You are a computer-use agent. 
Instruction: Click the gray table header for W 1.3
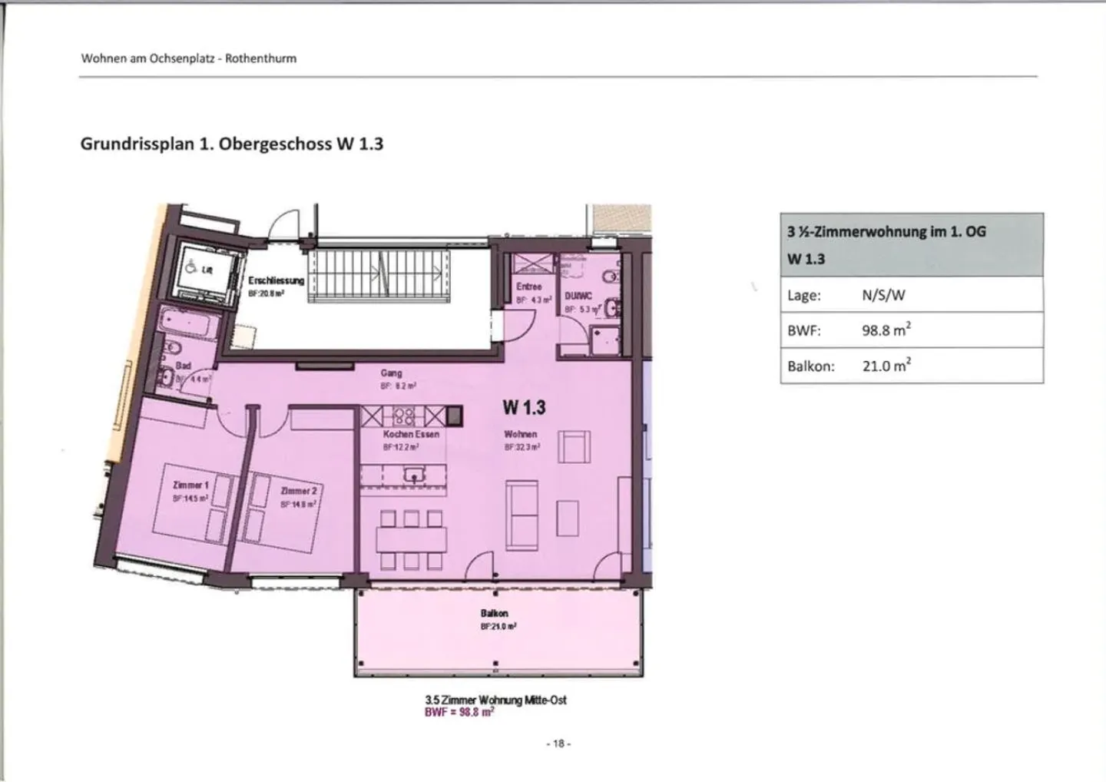(911, 245)
